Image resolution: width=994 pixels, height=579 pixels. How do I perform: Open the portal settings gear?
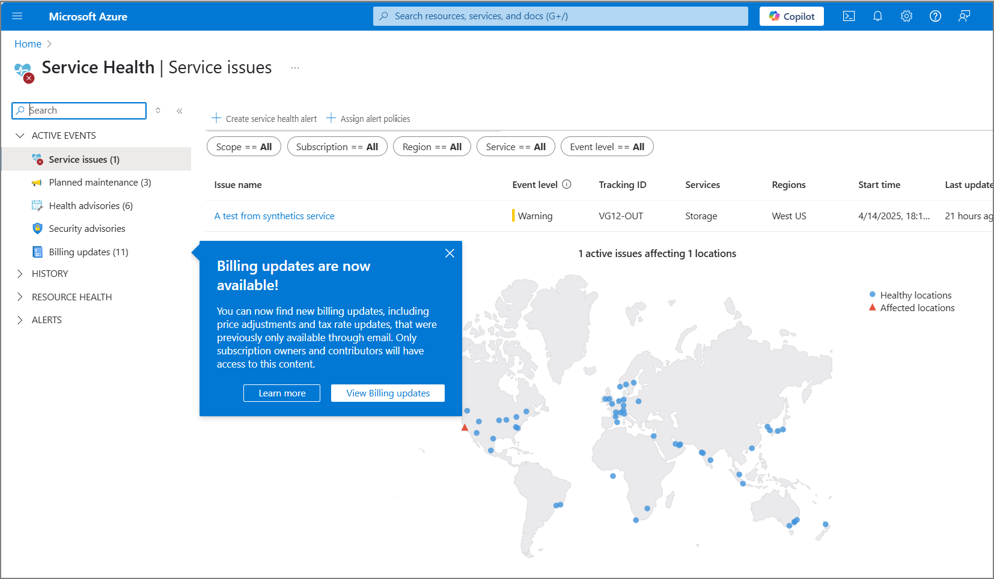click(x=906, y=16)
